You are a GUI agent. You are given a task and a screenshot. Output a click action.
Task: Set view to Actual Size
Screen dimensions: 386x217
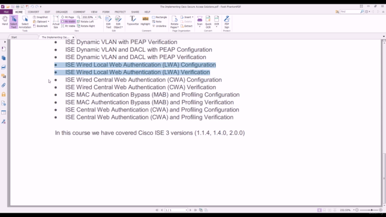pyautogui.click(x=56, y=22)
